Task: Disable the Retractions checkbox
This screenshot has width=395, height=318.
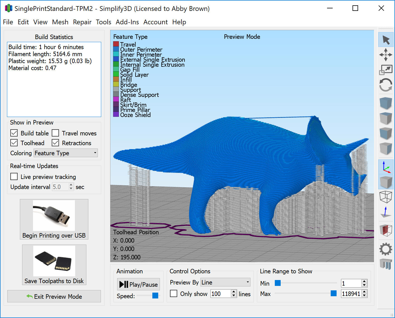Action: pyautogui.click(x=55, y=143)
